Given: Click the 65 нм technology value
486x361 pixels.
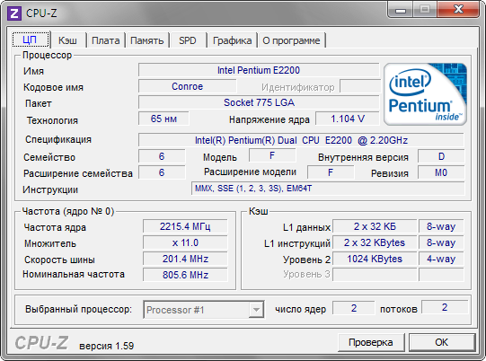Looking at the screenshot, I should [163, 119].
